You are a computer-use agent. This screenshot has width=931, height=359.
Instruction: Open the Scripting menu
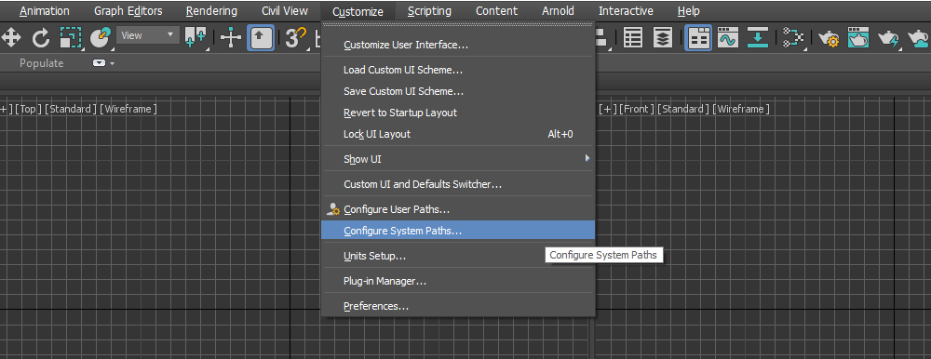429,10
